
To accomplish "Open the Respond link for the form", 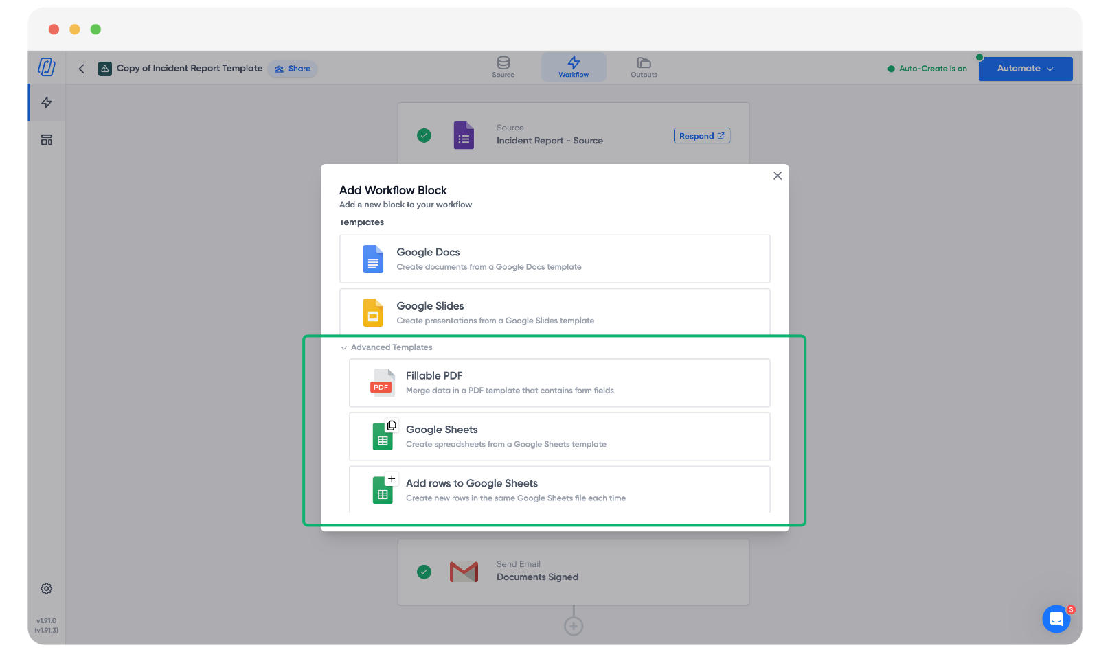I will tap(701, 136).
